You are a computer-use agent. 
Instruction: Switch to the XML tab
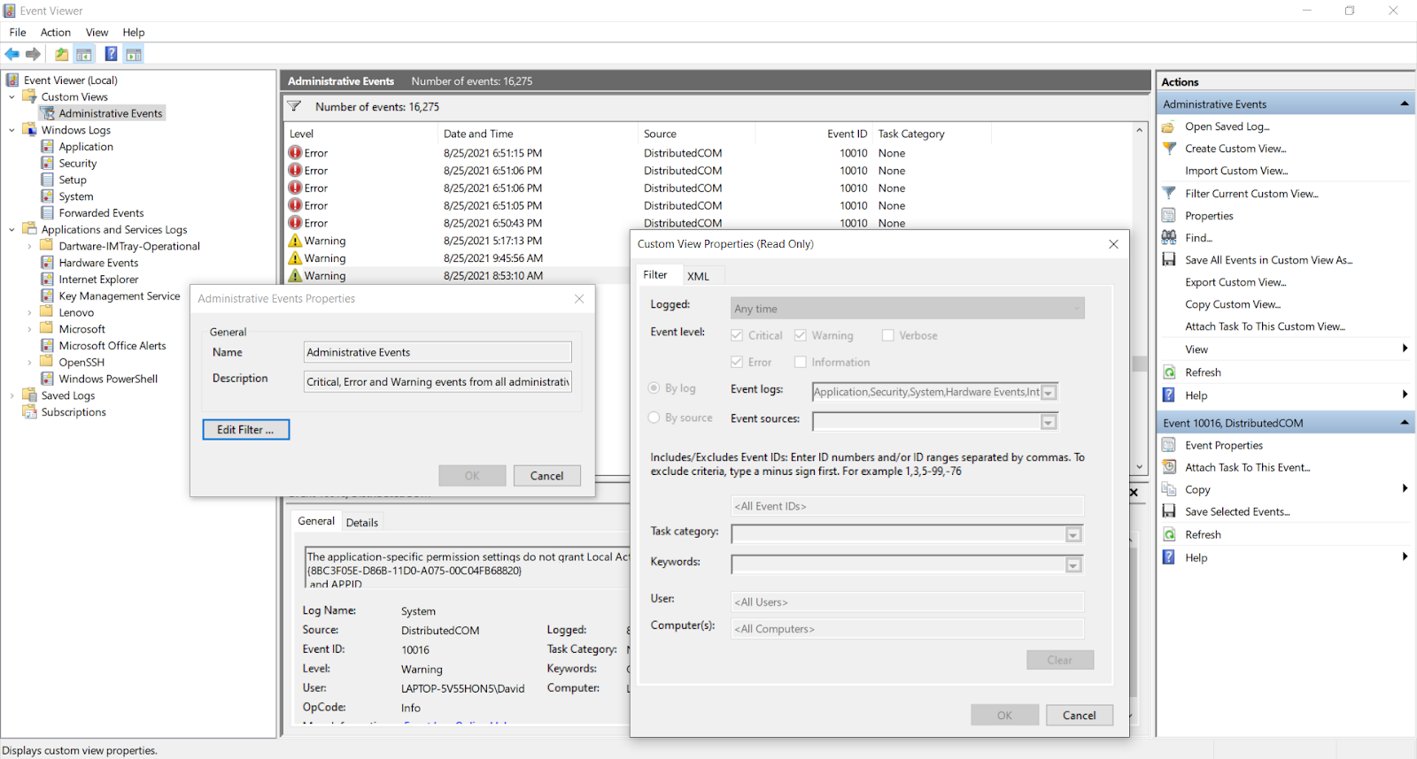(698, 276)
